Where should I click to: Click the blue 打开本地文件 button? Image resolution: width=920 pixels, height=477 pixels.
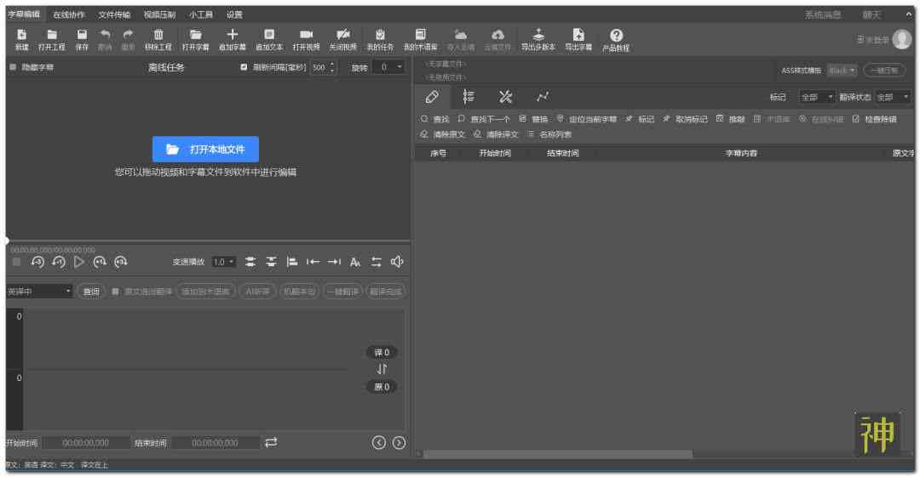click(x=205, y=150)
